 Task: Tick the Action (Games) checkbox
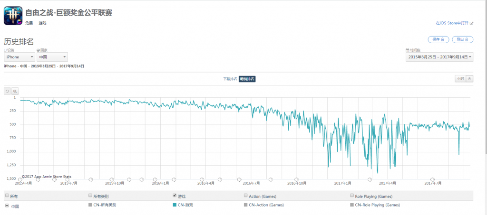246,196
